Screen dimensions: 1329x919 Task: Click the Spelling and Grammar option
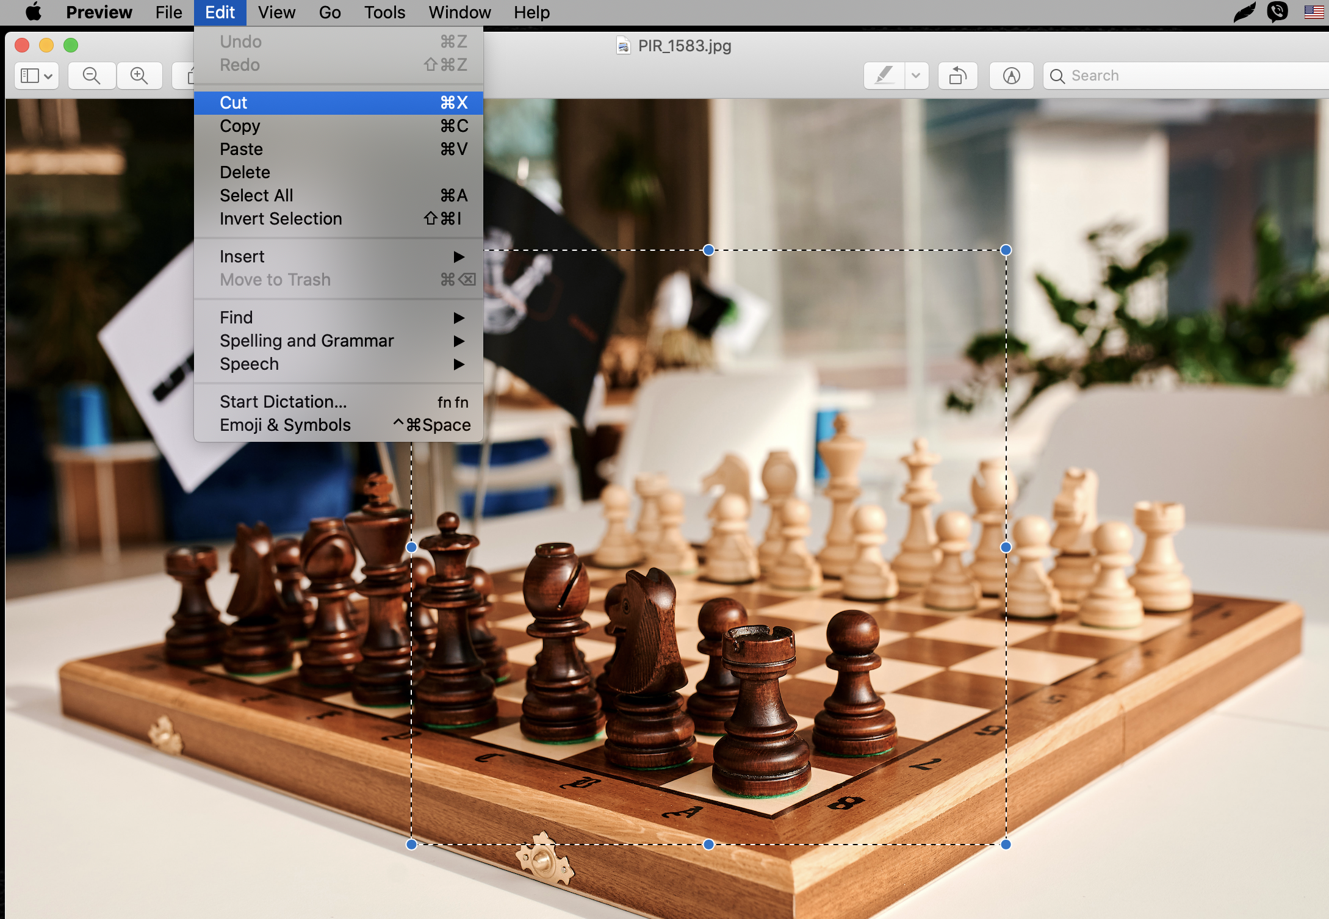[306, 341]
